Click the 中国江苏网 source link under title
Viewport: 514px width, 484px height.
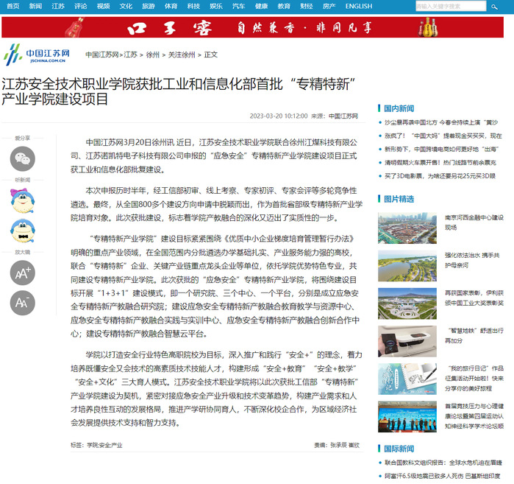coord(343,116)
